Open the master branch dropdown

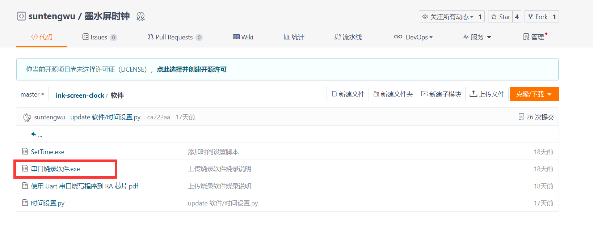32,94
